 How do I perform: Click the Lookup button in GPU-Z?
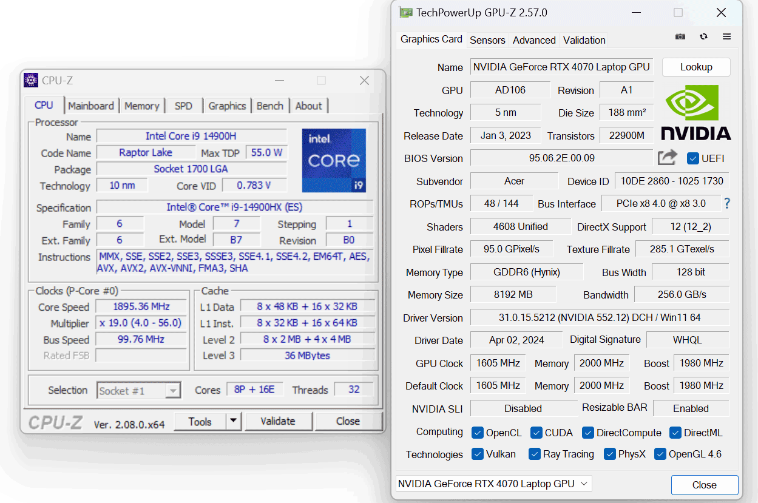coord(696,67)
